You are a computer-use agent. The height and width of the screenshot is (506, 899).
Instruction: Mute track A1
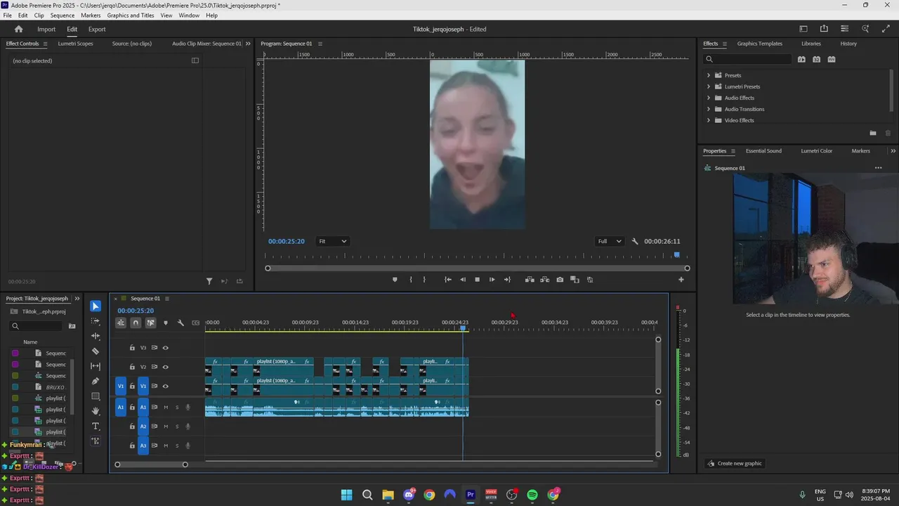166,408
